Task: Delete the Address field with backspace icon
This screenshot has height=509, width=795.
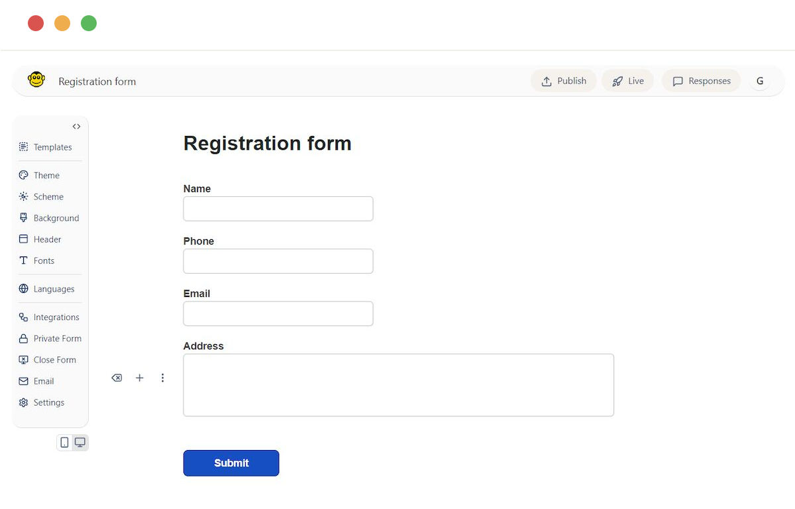Action: click(117, 378)
